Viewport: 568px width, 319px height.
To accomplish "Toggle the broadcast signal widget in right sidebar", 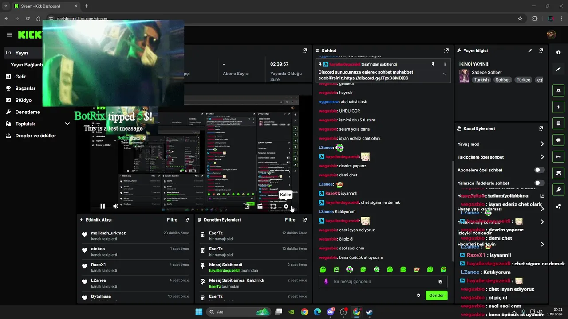I will pyautogui.click(x=558, y=156).
